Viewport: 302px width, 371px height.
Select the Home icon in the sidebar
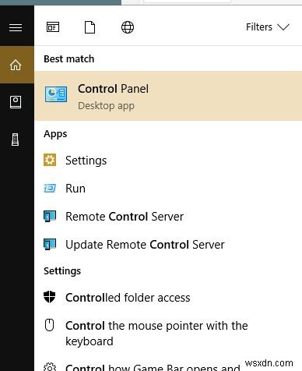click(16, 65)
